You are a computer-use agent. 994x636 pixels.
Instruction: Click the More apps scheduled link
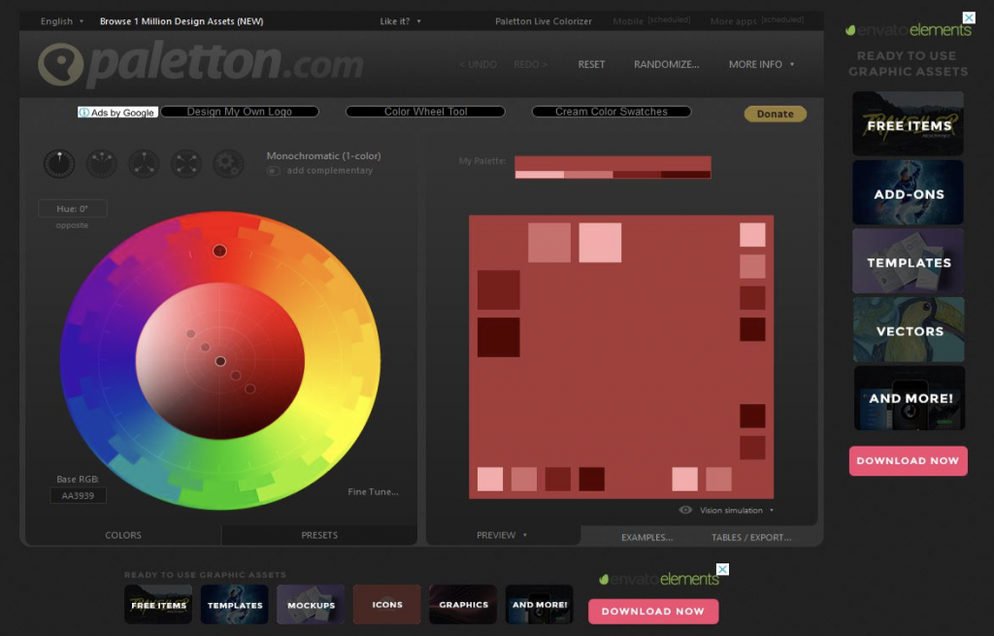tap(757, 21)
